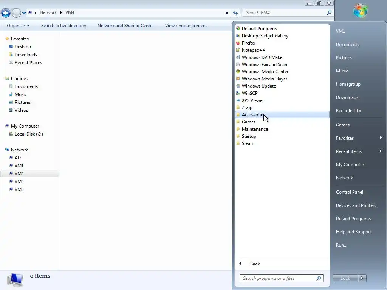Expand the Maintenance folder in programs list
Image resolution: width=387 pixels, height=290 pixels.
click(282, 129)
